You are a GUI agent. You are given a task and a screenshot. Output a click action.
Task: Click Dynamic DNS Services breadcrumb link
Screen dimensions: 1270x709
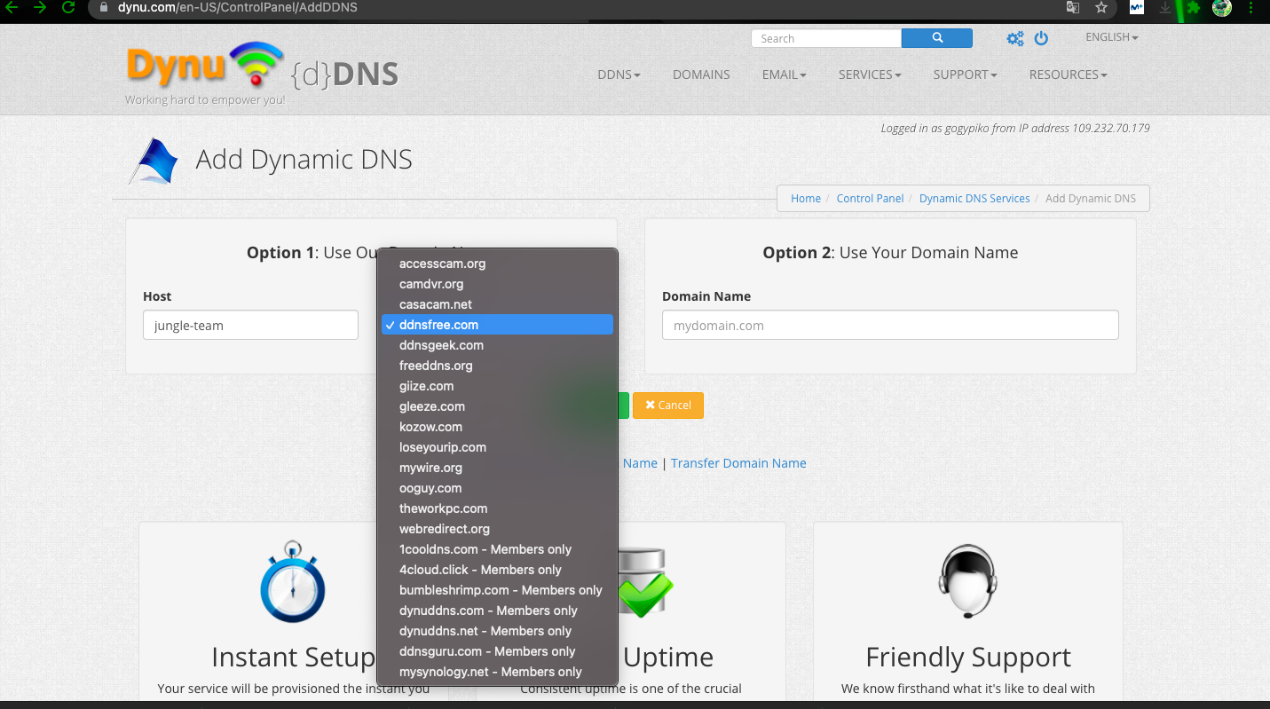coord(974,199)
